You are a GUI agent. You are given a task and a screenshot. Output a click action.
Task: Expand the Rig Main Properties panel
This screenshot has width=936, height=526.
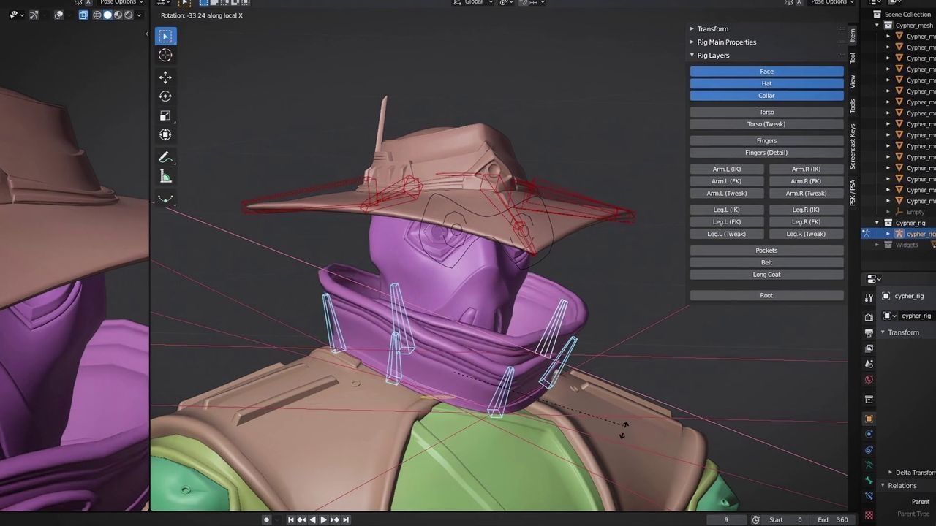pos(692,42)
